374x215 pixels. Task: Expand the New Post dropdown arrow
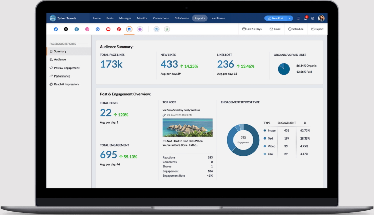click(x=289, y=18)
